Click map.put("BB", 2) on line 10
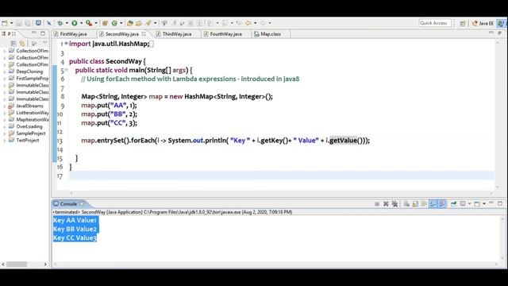This screenshot has width=508, height=286. [x=110, y=114]
